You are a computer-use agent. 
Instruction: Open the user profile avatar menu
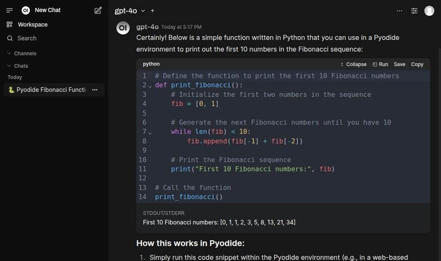(429, 11)
